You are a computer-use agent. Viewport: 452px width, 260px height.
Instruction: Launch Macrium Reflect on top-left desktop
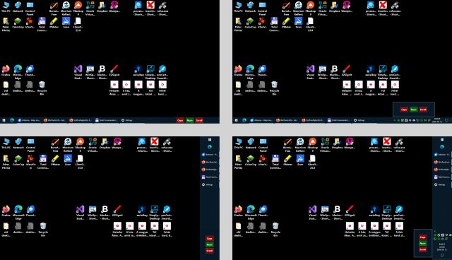[66, 8]
